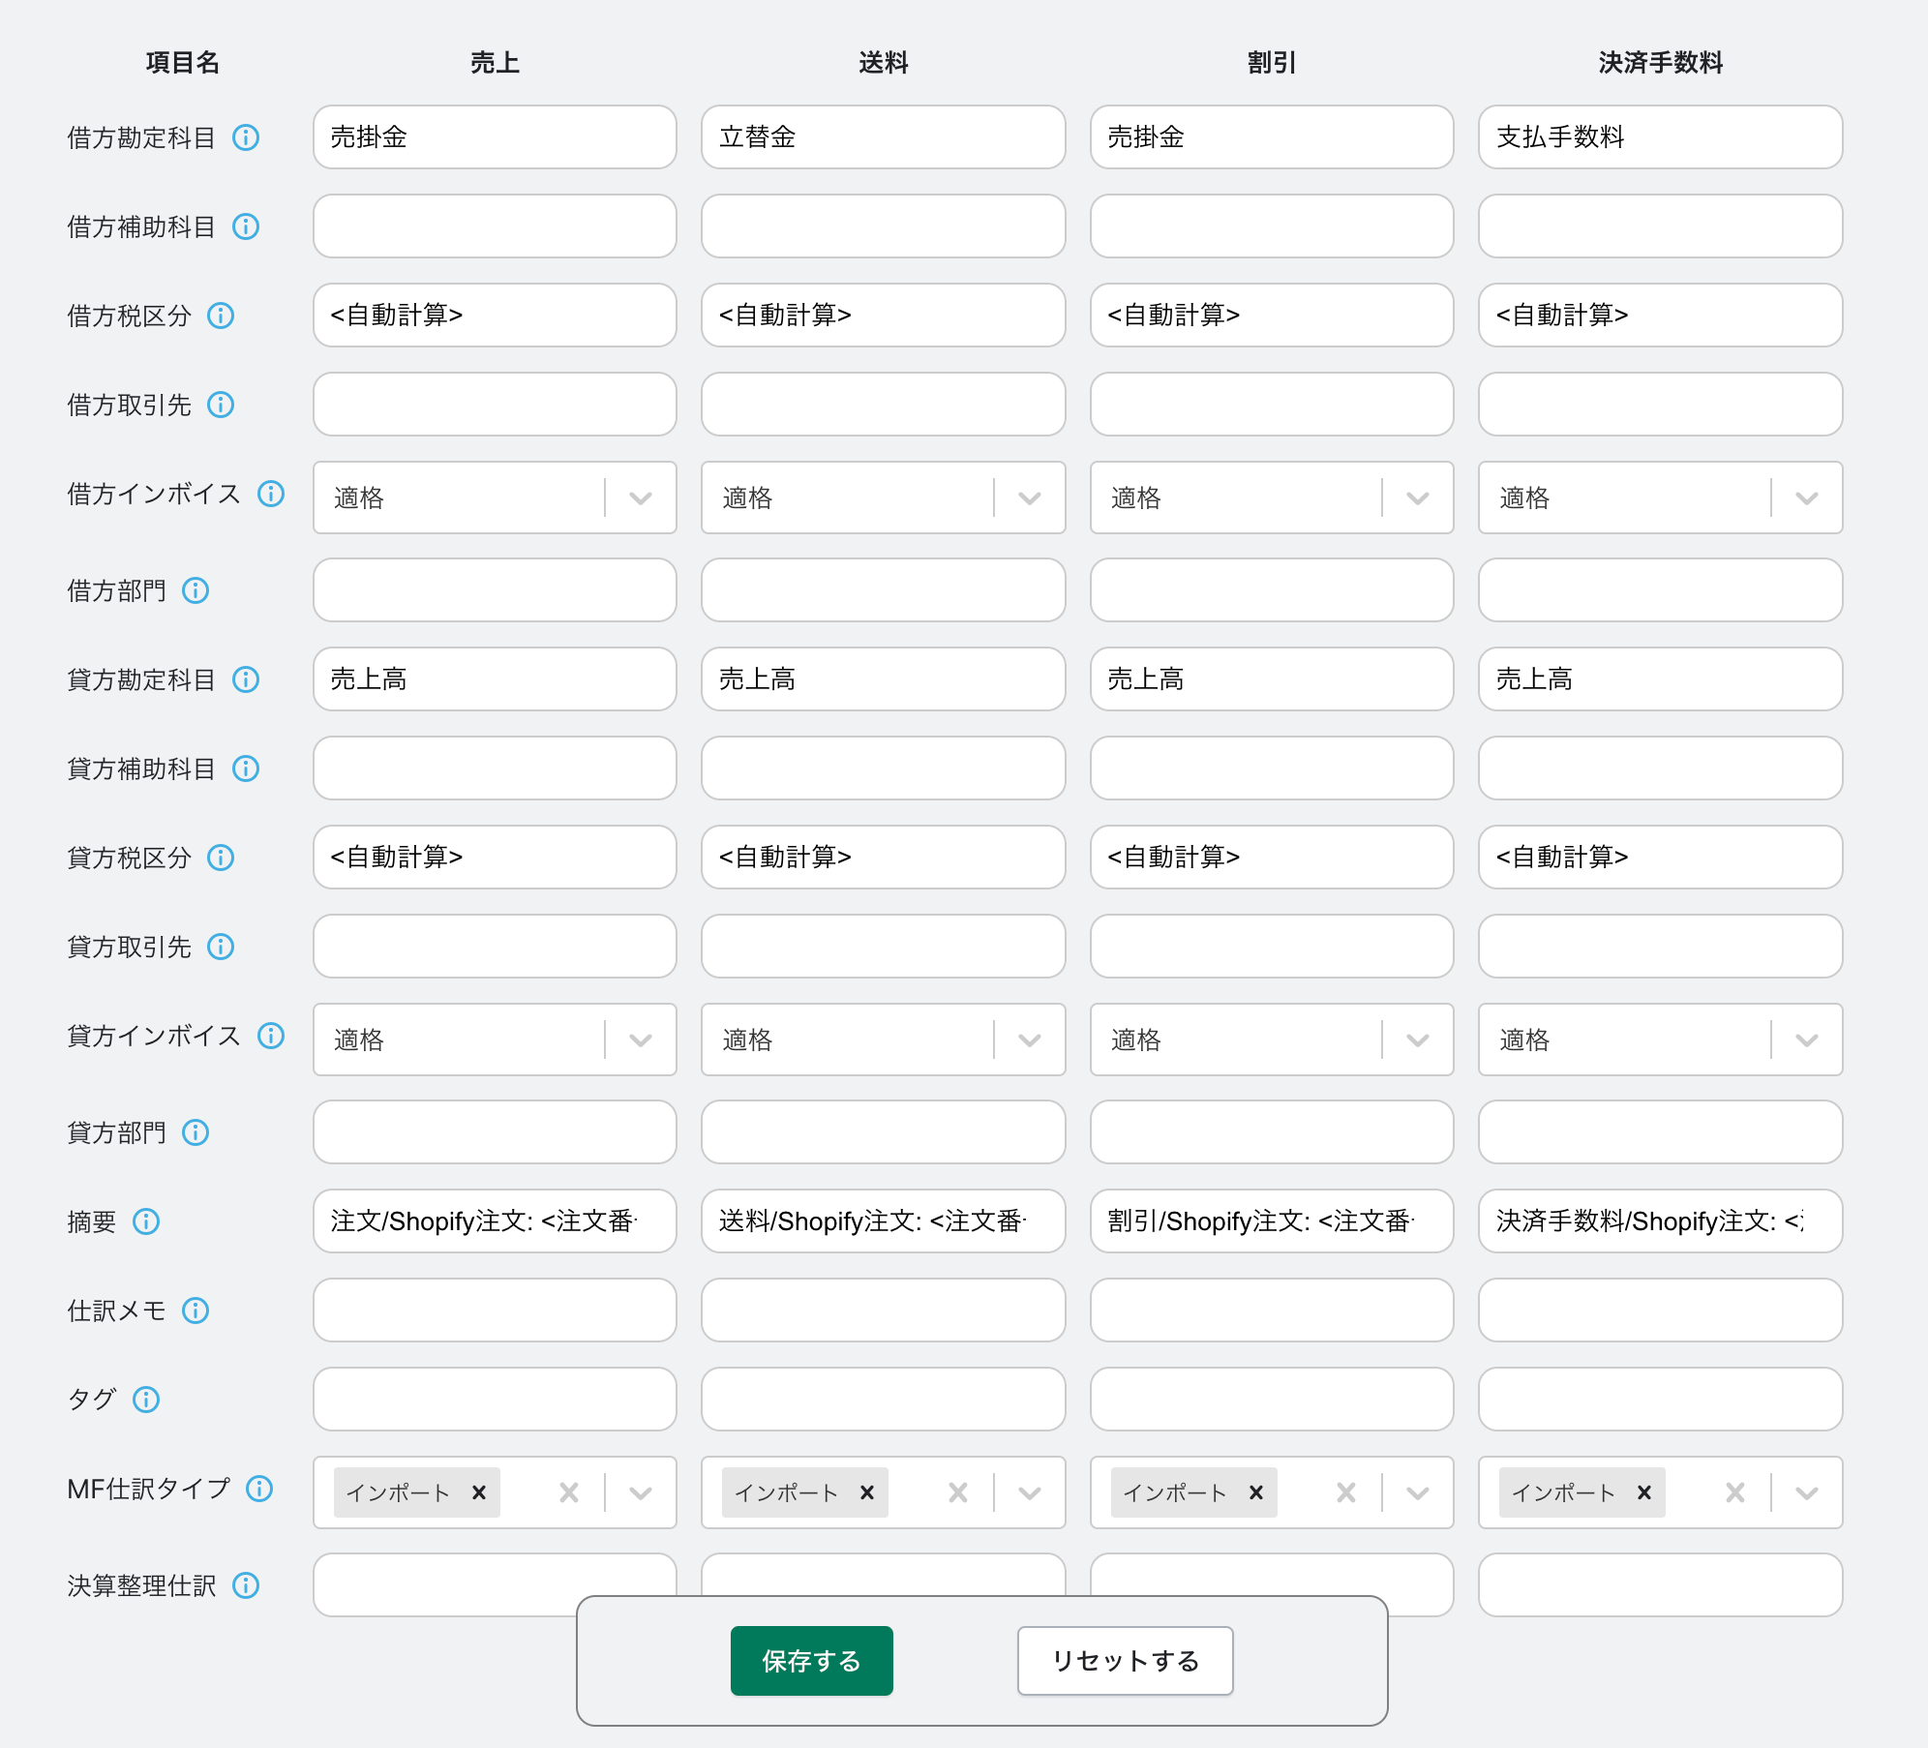Click the 保存する button

[811, 1661]
